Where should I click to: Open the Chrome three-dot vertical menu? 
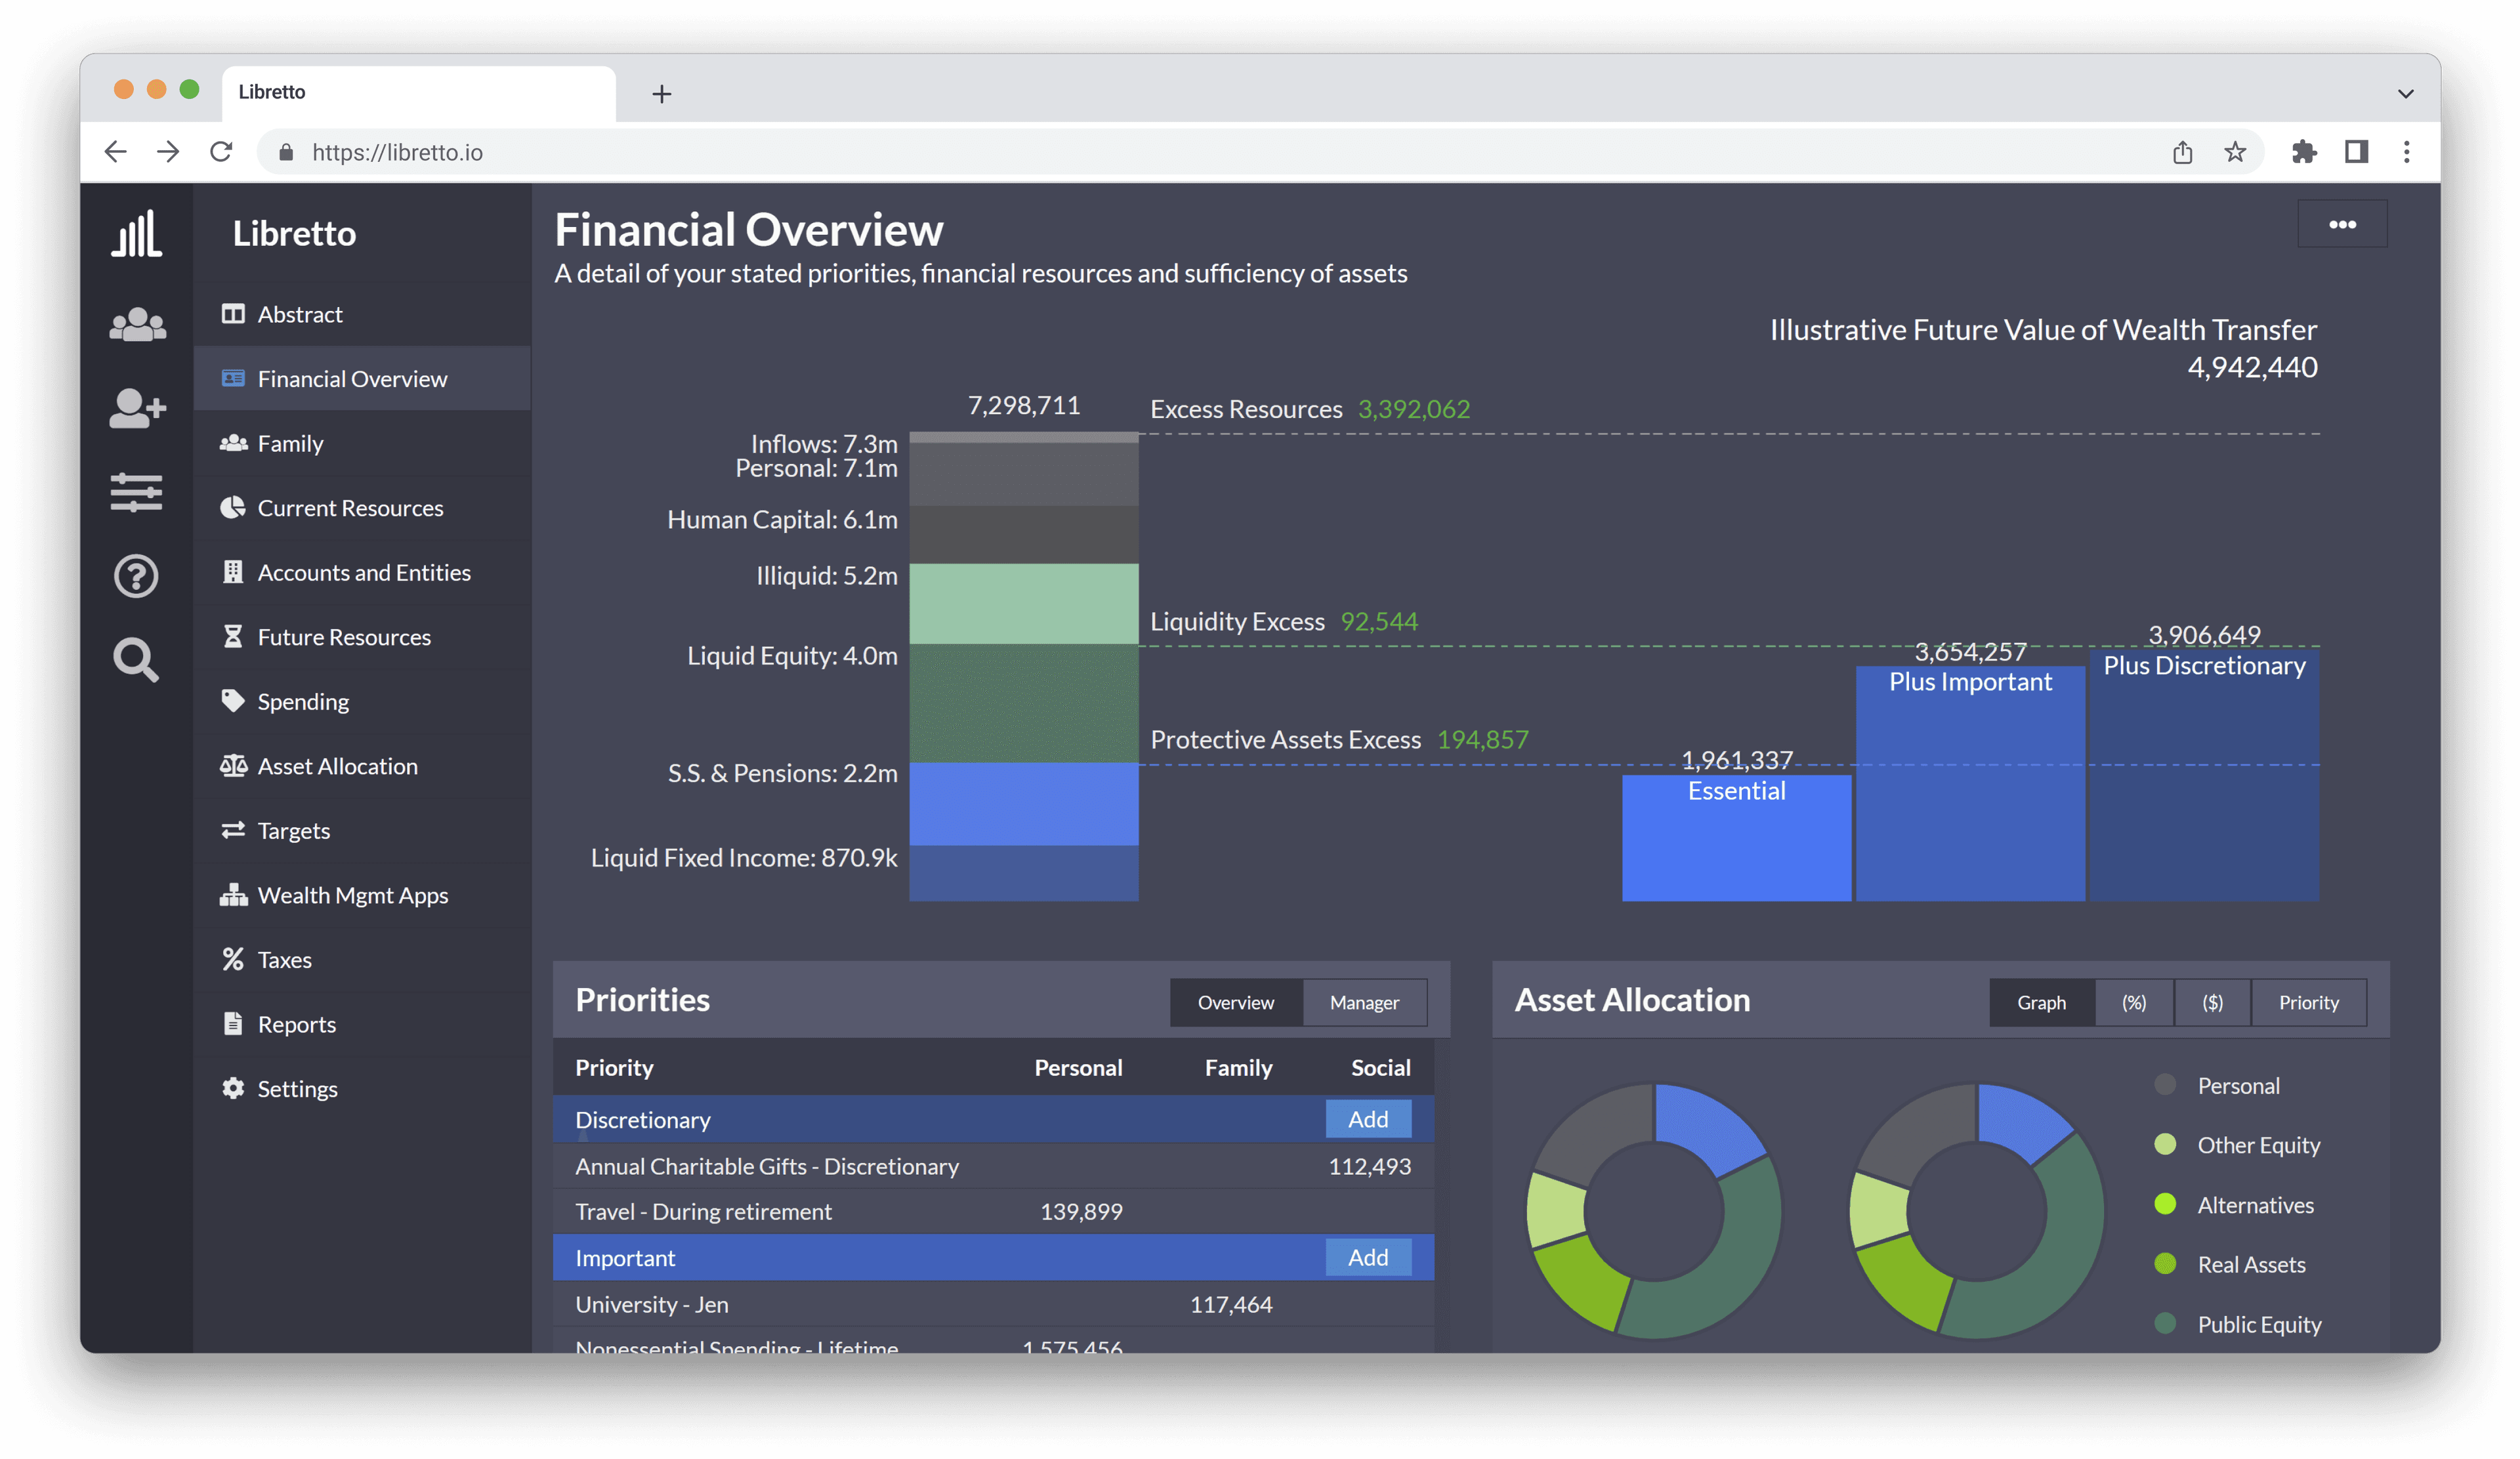coord(2407,152)
